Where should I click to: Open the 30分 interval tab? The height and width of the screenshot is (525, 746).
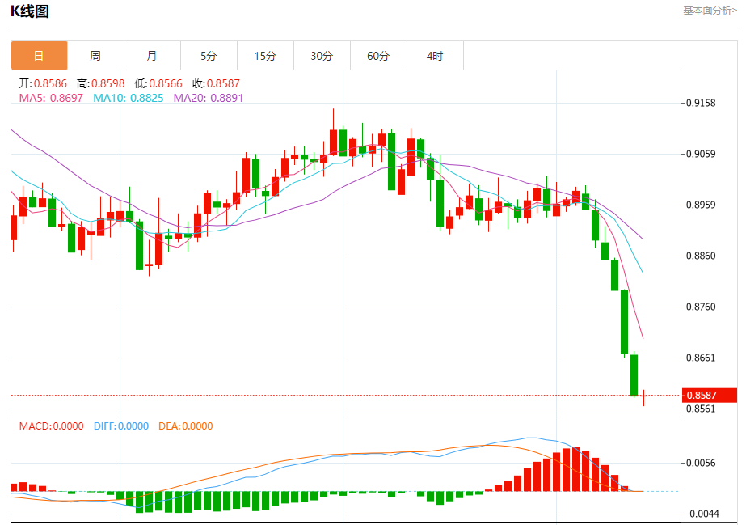[322, 56]
